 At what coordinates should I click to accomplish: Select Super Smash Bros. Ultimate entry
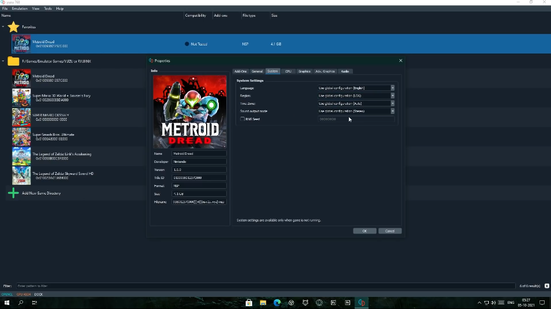point(54,136)
